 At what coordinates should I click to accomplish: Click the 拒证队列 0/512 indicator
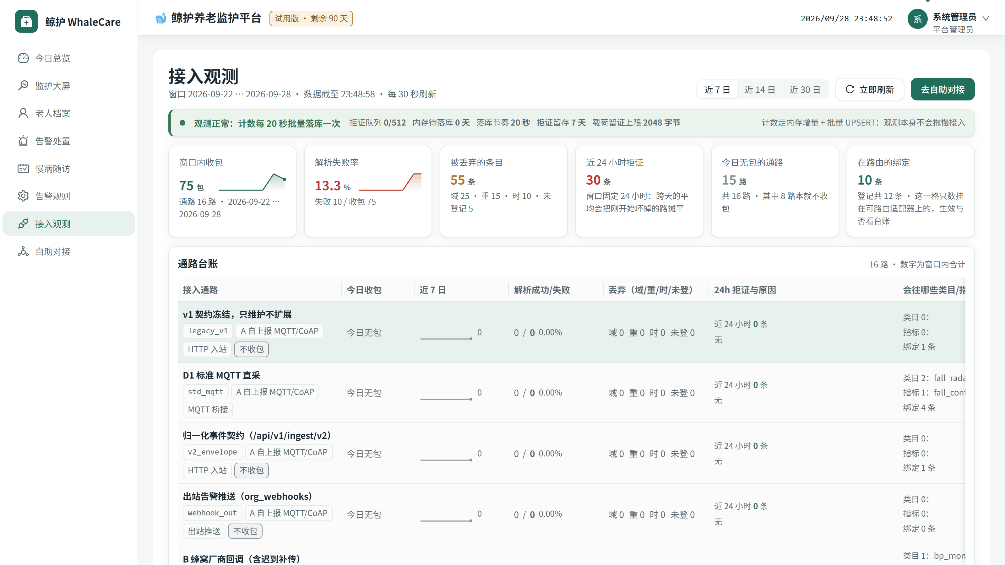(x=377, y=123)
